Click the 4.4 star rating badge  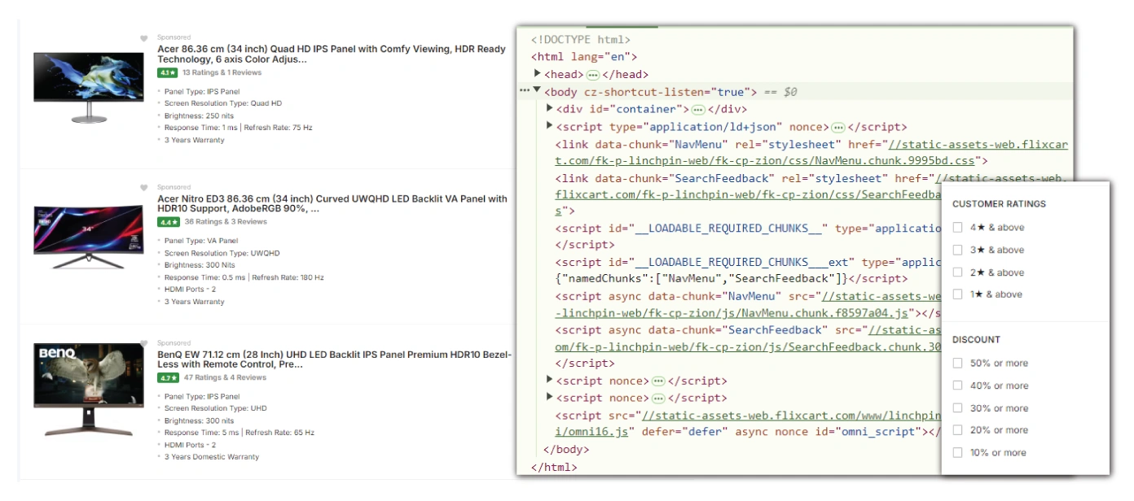point(168,222)
